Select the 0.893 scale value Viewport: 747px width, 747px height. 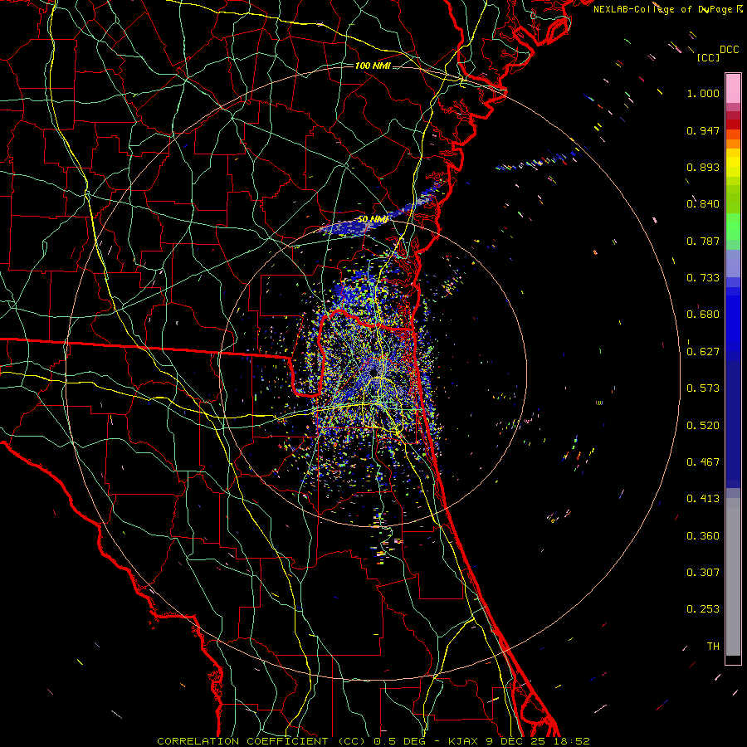click(x=703, y=167)
